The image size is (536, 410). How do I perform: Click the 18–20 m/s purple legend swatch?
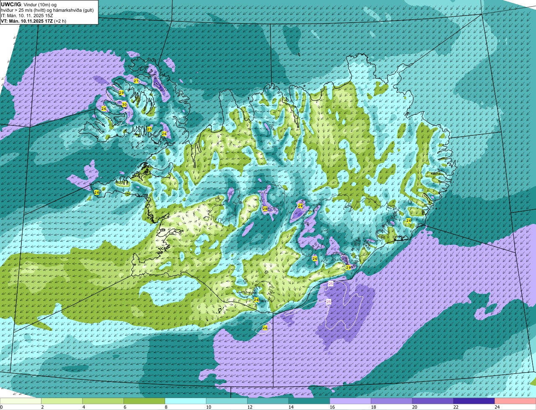(392, 401)
